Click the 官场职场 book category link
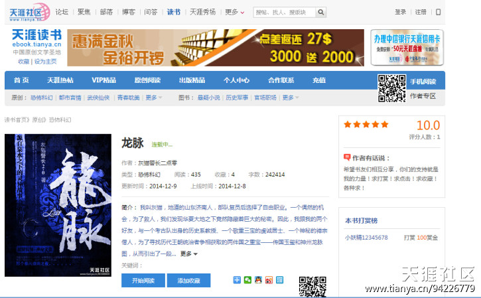Screen dimensions: 481x298 click(265, 98)
